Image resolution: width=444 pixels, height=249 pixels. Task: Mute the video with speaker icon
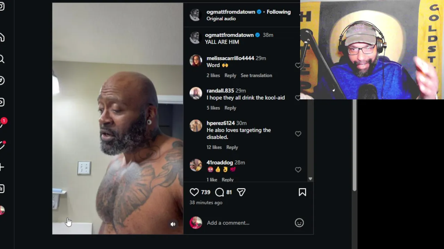click(x=173, y=224)
